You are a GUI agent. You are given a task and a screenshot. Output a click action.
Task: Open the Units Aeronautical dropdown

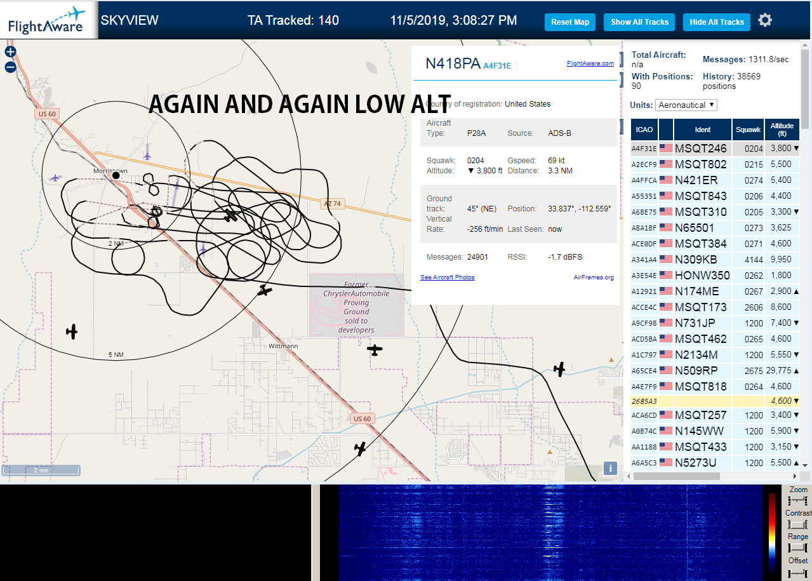pos(686,105)
